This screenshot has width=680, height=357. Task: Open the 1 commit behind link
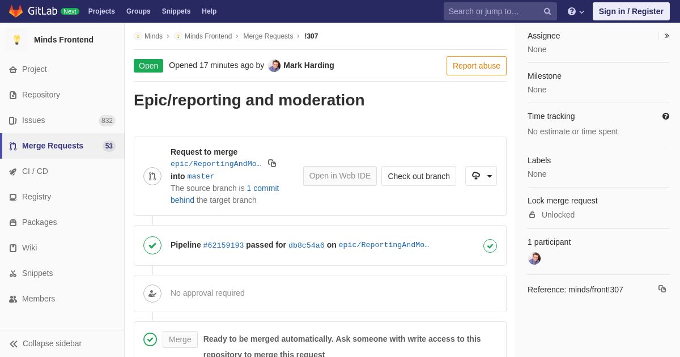[225, 194]
